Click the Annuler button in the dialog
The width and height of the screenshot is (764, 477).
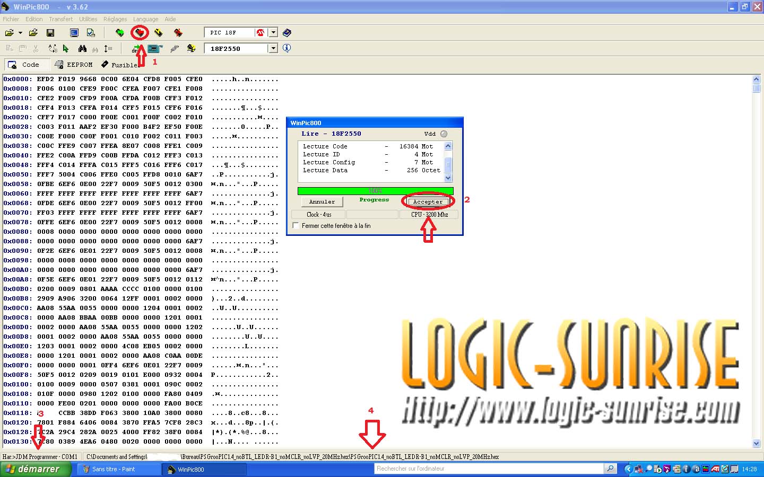point(322,202)
